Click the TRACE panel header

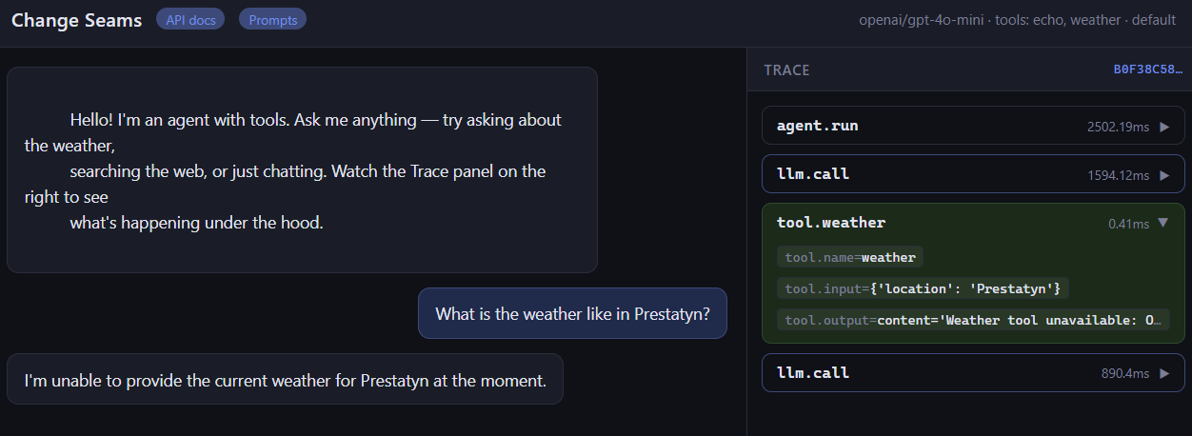(786, 70)
